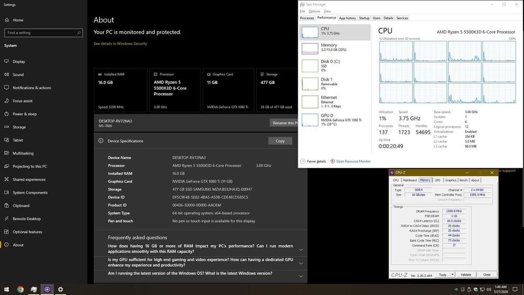Open the CPU-Z Tools dropdown arrow
The width and height of the screenshot is (524, 295).
point(453,275)
